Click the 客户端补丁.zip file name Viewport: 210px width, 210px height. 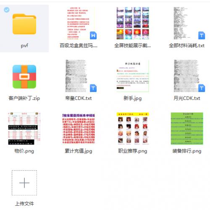pos(24,98)
